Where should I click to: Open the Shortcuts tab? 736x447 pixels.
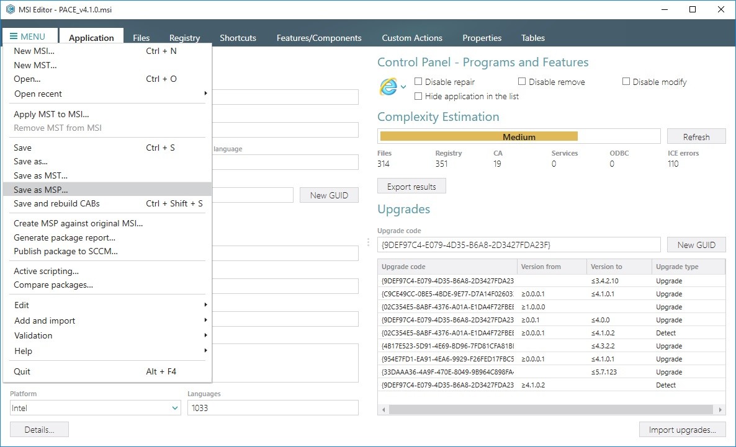[x=238, y=38]
